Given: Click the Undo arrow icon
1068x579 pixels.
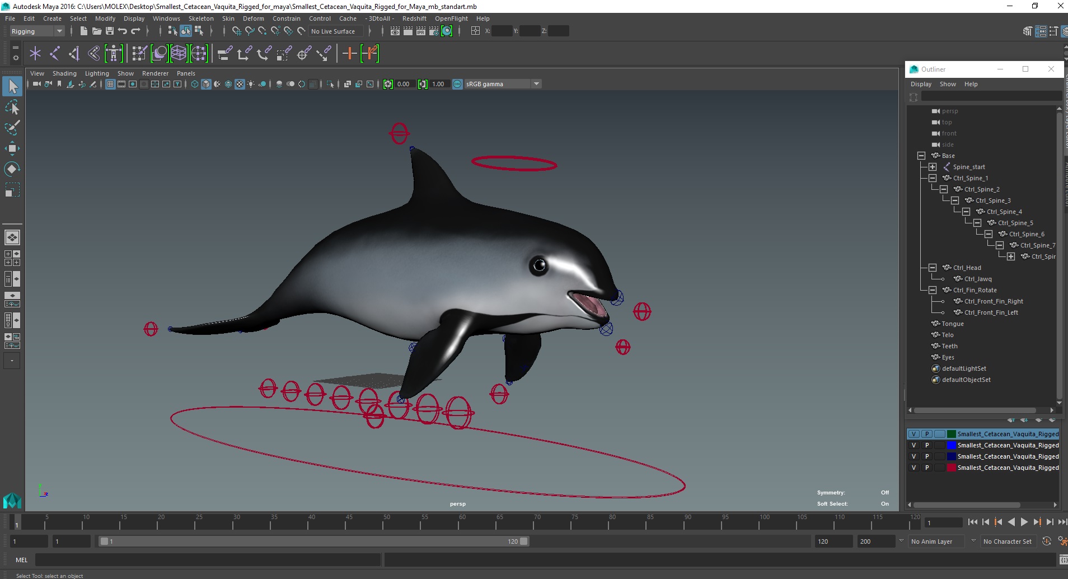Looking at the screenshot, I should coord(123,31).
